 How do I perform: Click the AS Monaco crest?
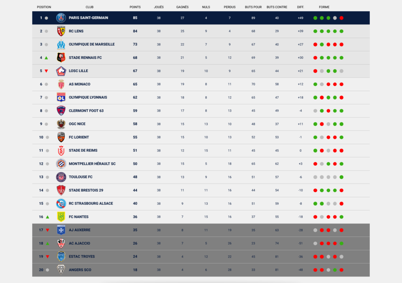(x=61, y=84)
